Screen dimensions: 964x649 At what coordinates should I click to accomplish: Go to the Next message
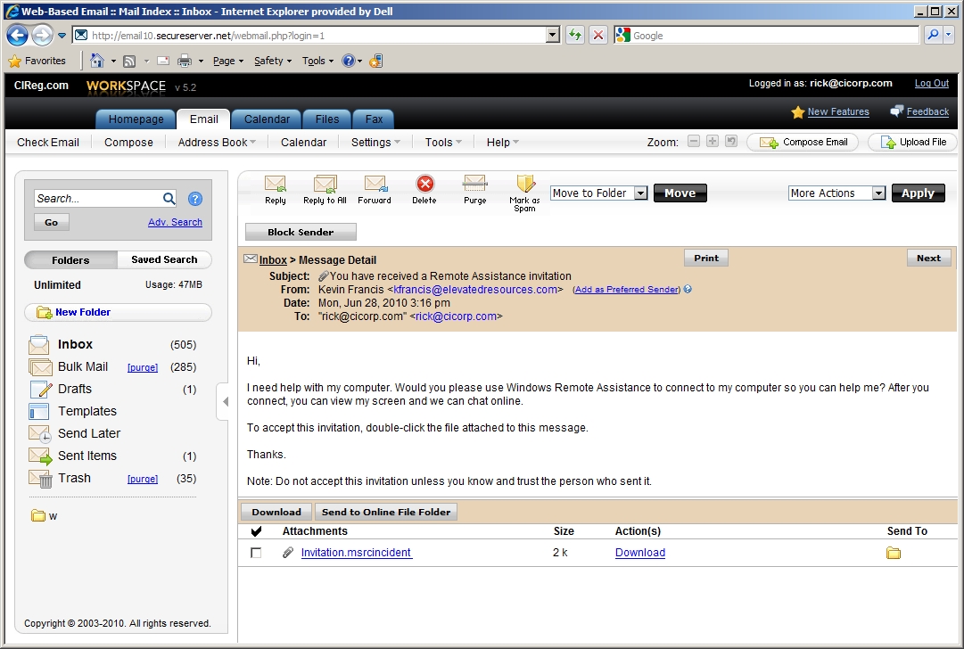click(x=928, y=259)
